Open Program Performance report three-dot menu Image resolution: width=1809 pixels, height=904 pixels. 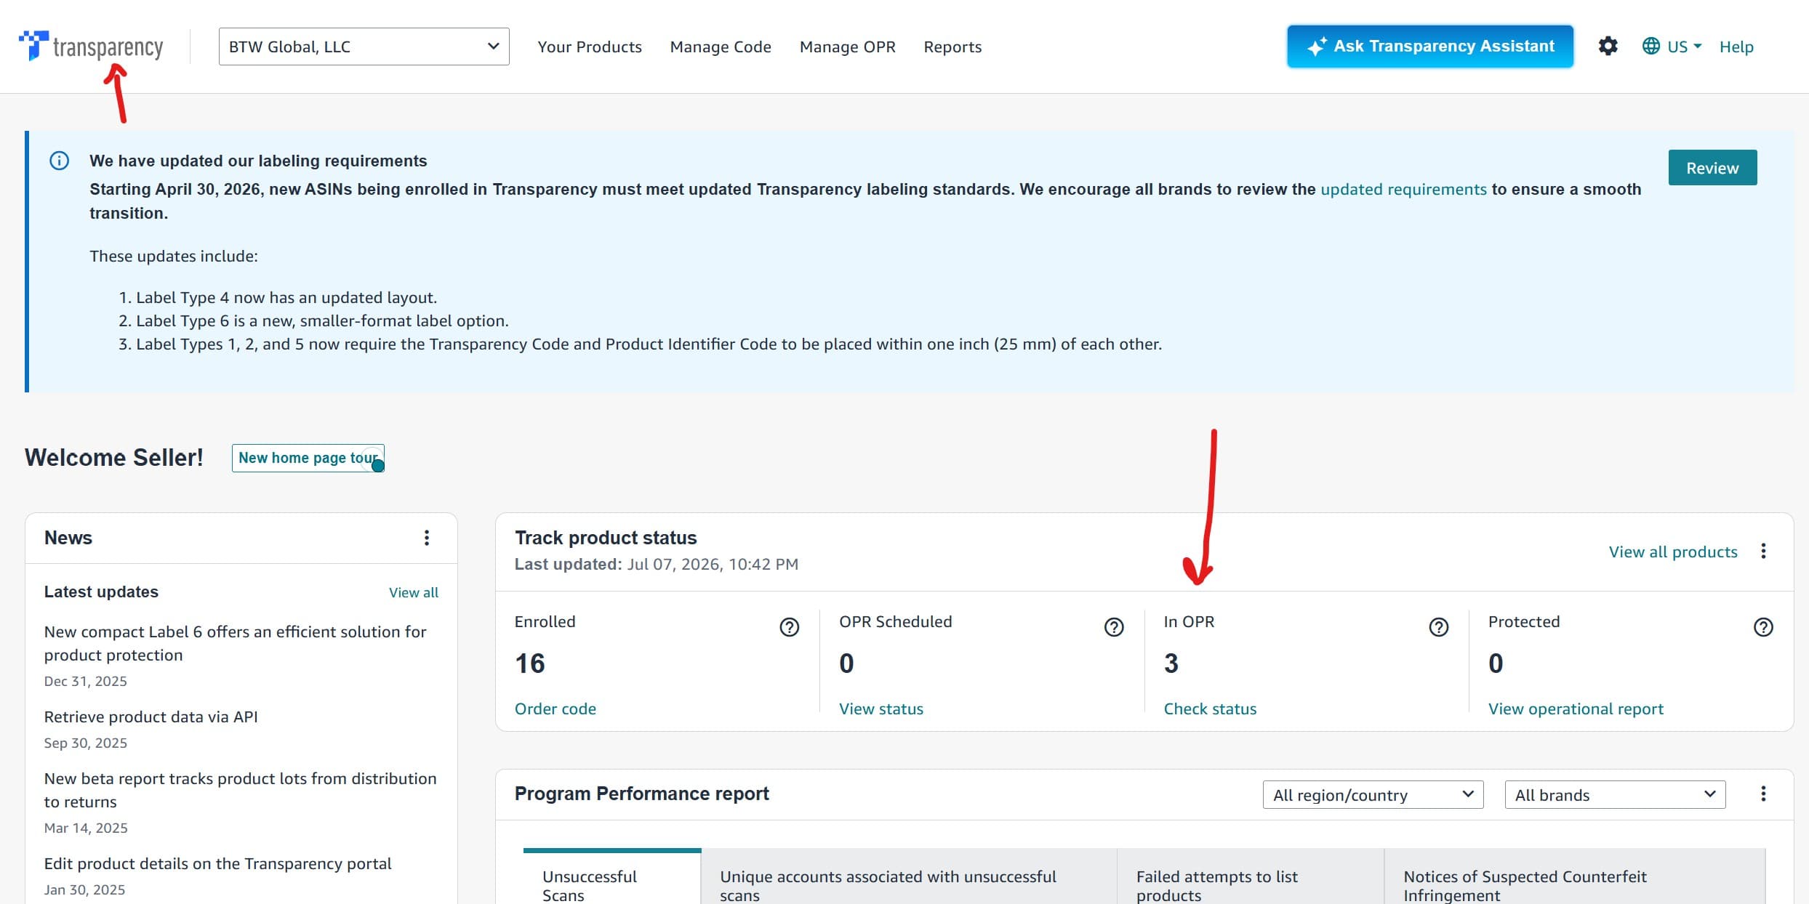1763,794
